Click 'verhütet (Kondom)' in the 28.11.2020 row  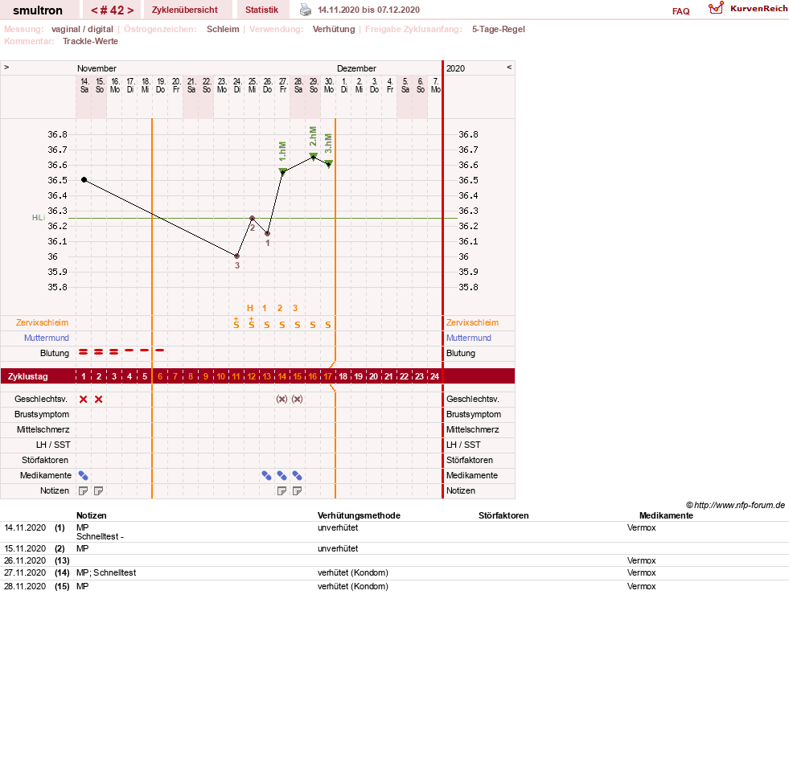pos(353,586)
